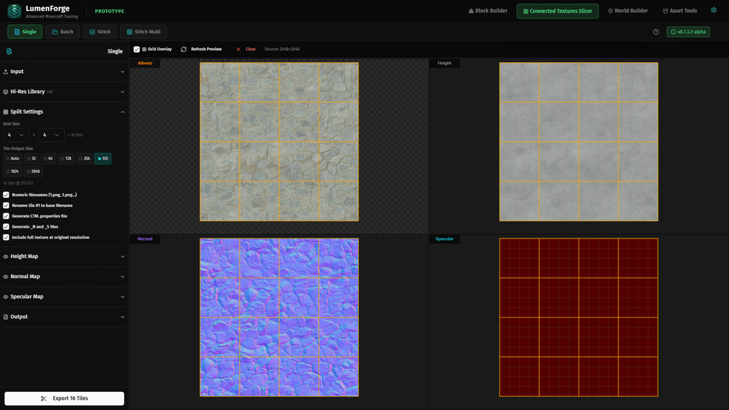Click the Refresh Preview icon
The height and width of the screenshot is (410, 729).
click(184, 49)
